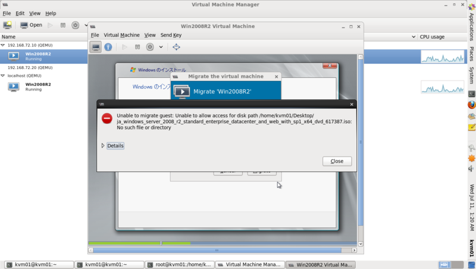This screenshot has height=269, width=476.
Task: Dismiss the error dialog via its X button
Action: [x=352, y=104]
